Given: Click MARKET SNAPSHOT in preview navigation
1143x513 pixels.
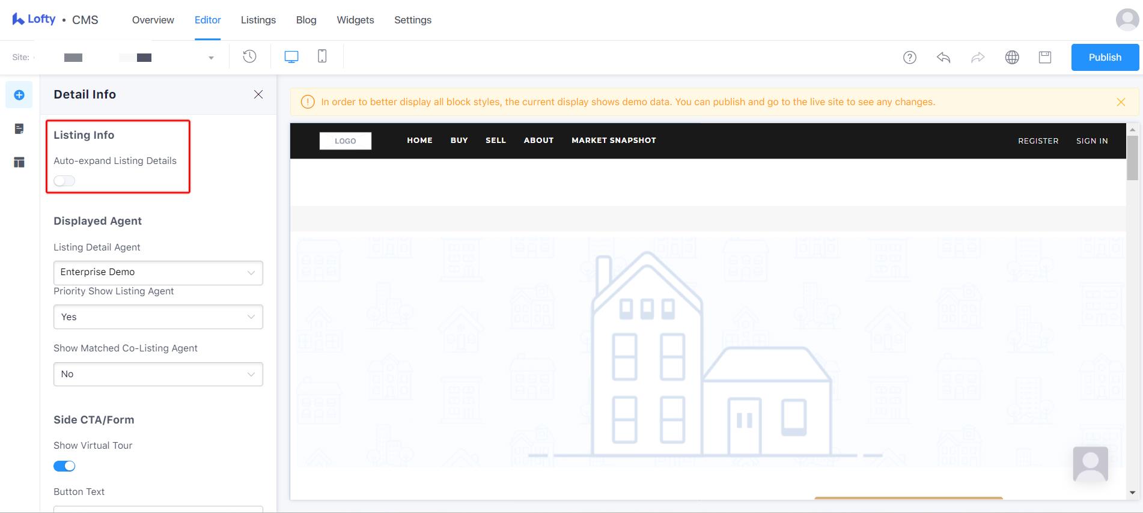Looking at the screenshot, I should coord(614,140).
